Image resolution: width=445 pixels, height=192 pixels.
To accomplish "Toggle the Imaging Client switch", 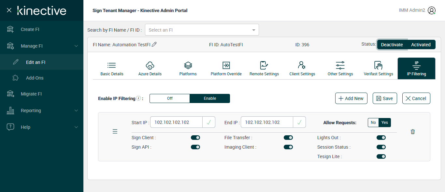I will pos(288,147).
